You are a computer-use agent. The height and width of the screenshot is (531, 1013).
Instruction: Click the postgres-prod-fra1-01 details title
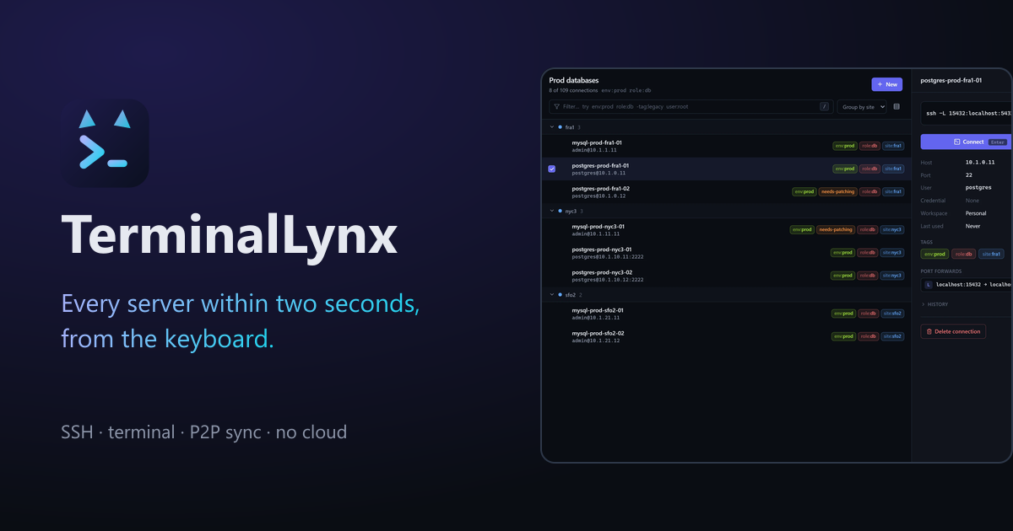point(951,81)
